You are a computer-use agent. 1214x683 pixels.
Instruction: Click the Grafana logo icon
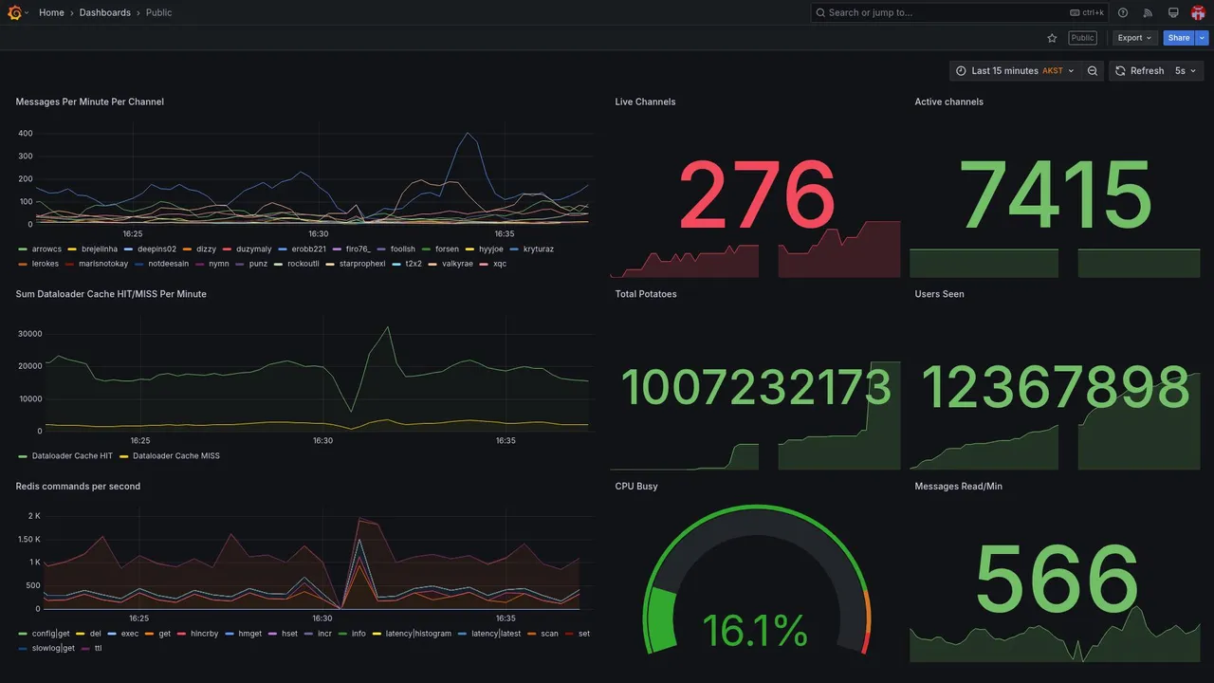pos(14,12)
